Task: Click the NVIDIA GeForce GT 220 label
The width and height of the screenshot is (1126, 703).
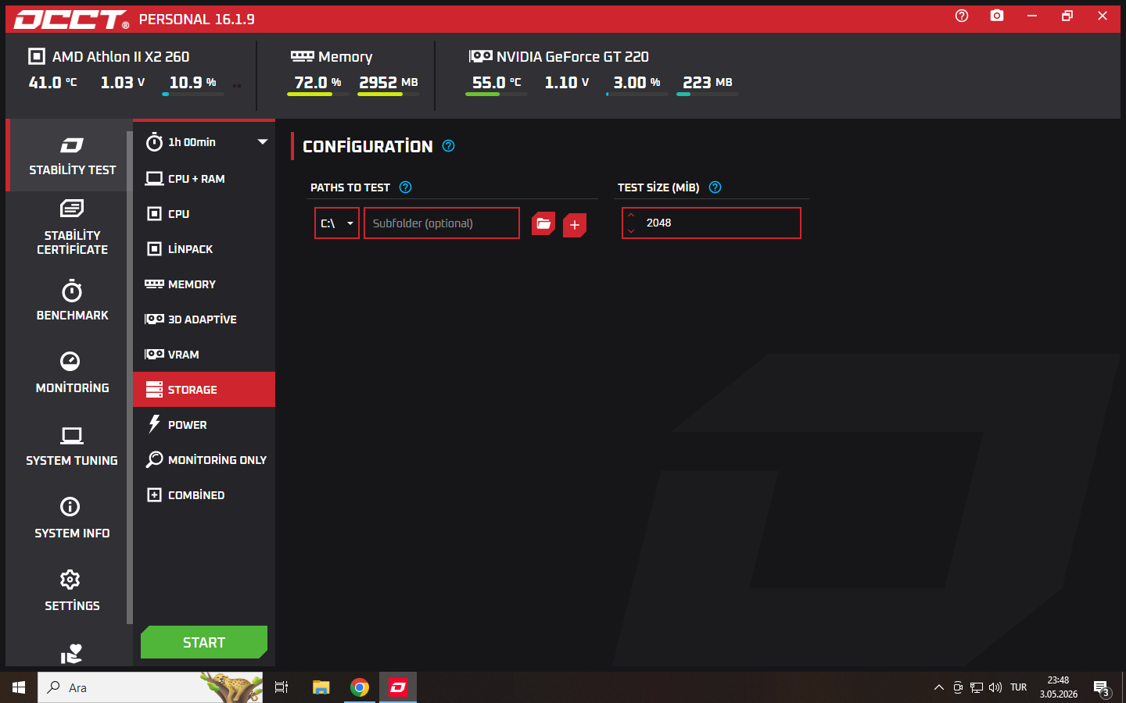Action: [x=572, y=57]
